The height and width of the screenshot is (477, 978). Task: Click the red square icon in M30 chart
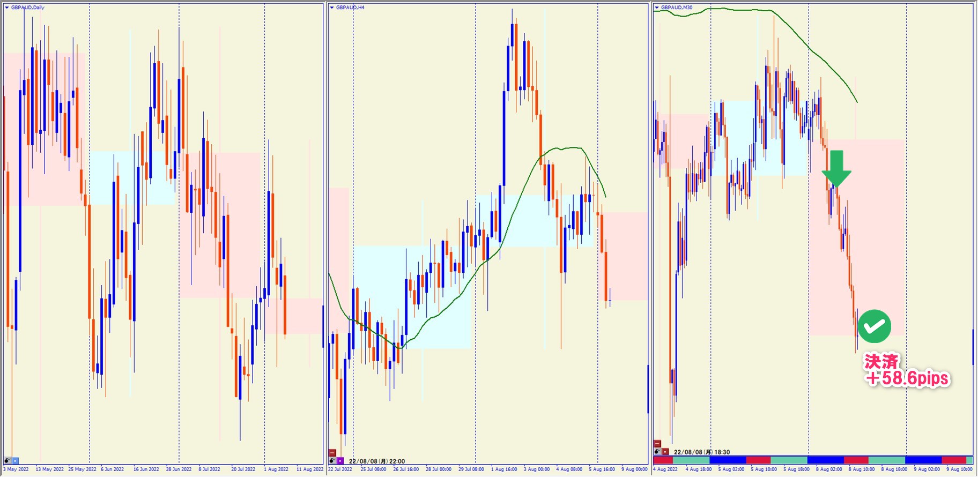click(665, 452)
